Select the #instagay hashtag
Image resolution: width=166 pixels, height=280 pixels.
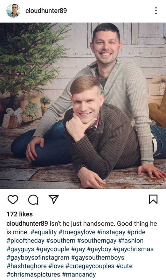tap(111, 232)
